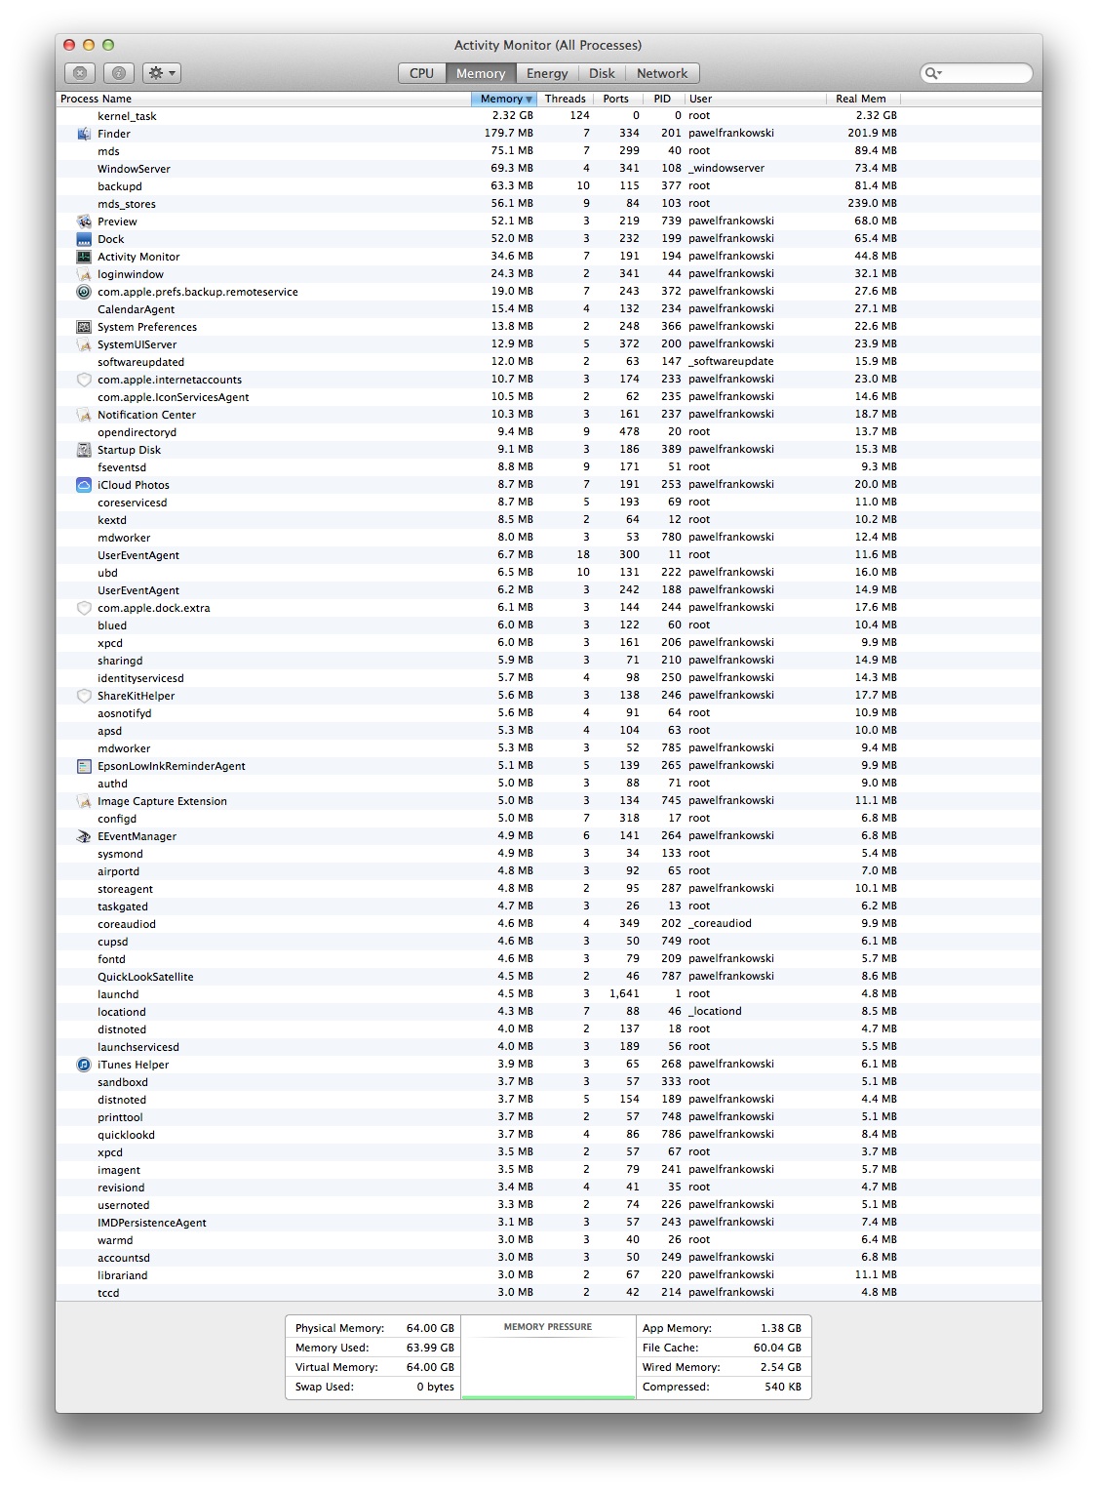The width and height of the screenshot is (1098, 1490).
Task: Sort by User column header
Action: 754,99
